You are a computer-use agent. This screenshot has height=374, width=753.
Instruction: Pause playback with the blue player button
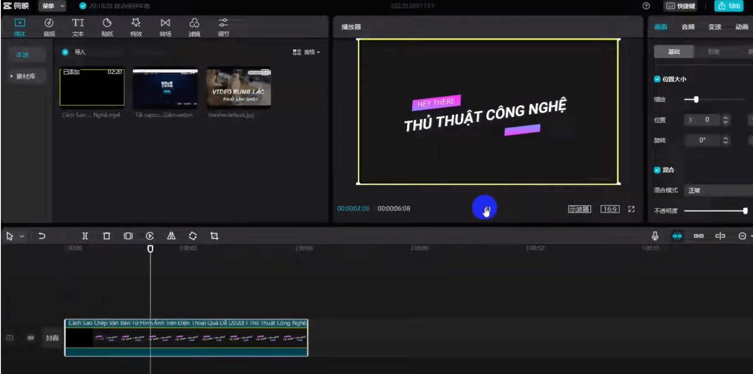484,208
